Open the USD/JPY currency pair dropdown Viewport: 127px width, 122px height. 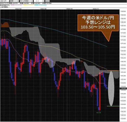(5, 1)
